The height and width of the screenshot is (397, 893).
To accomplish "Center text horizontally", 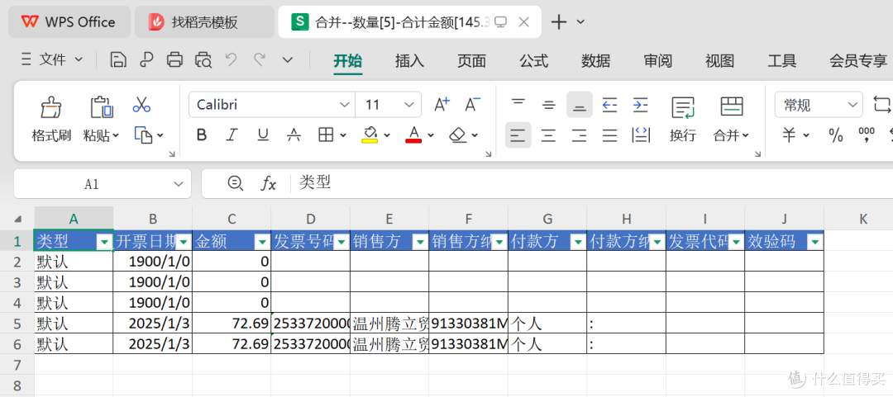I will (549, 135).
